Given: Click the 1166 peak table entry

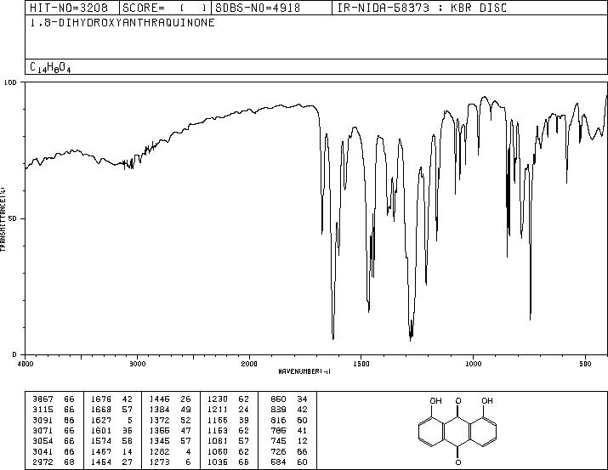Looking at the screenshot, I should coord(228,420).
